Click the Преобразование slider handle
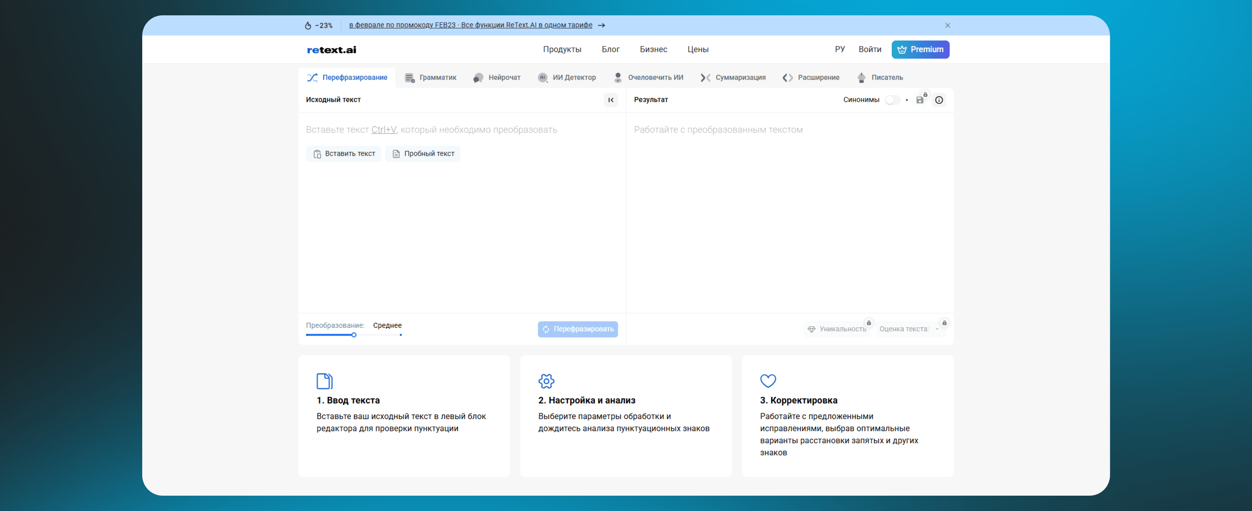Viewport: 1252px width, 511px height. (x=354, y=335)
